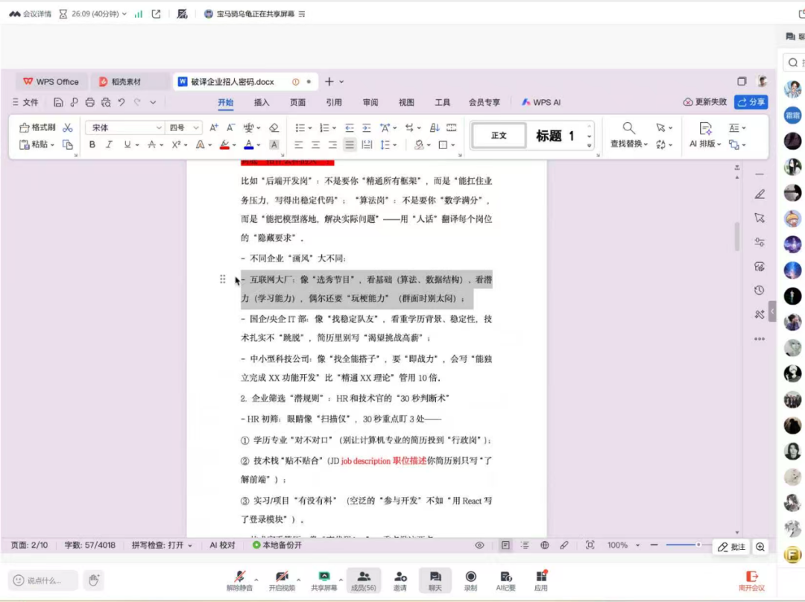Viewport: 805px width, 602px height.
Task: Open the members list in meeting bar
Action: click(363, 580)
